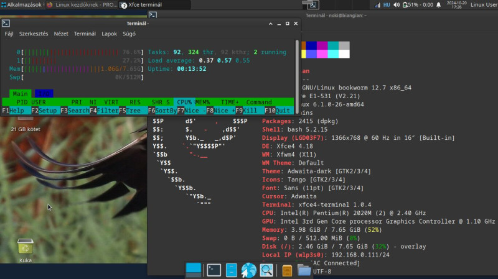The width and height of the screenshot is (498, 279).
Task: Sort htop by USER column header
Action: point(39,102)
